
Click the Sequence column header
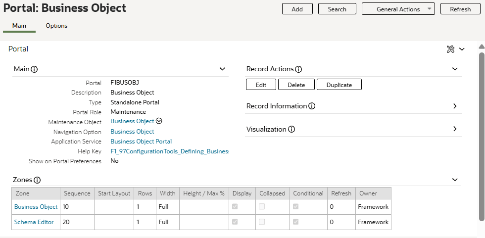77,193
